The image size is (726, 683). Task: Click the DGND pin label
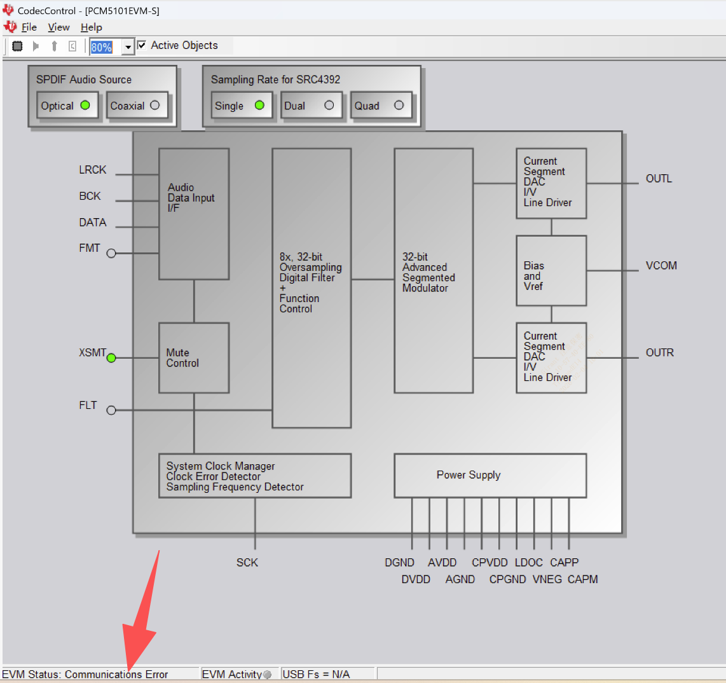(x=400, y=563)
